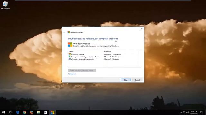The height and width of the screenshot is (115, 206).
Task: Open the Recycle Bin desktop icon
Action: [5, 5]
